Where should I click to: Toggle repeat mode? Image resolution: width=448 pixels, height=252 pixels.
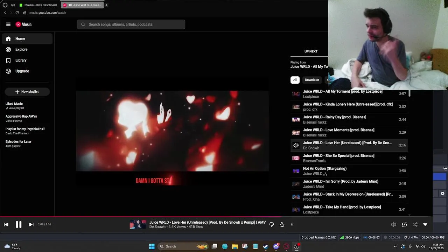tap(404, 224)
